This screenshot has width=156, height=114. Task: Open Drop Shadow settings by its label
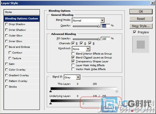(17, 24)
